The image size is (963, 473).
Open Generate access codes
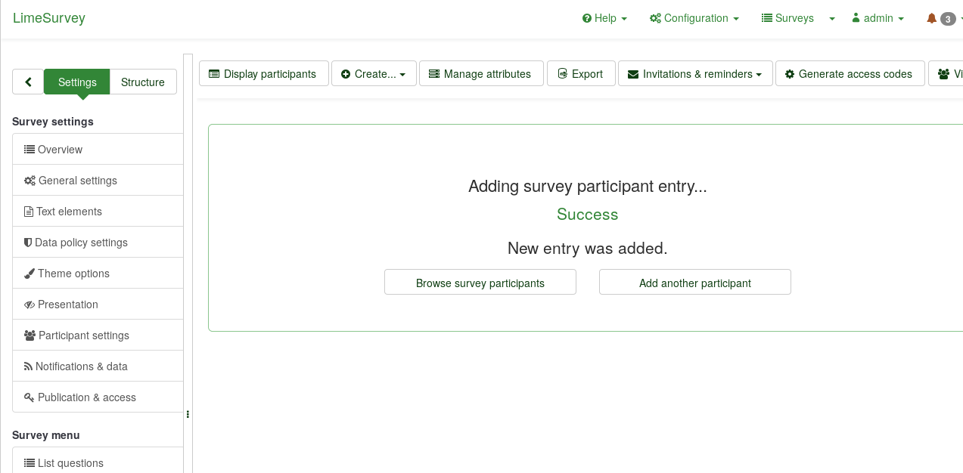click(x=850, y=74)
